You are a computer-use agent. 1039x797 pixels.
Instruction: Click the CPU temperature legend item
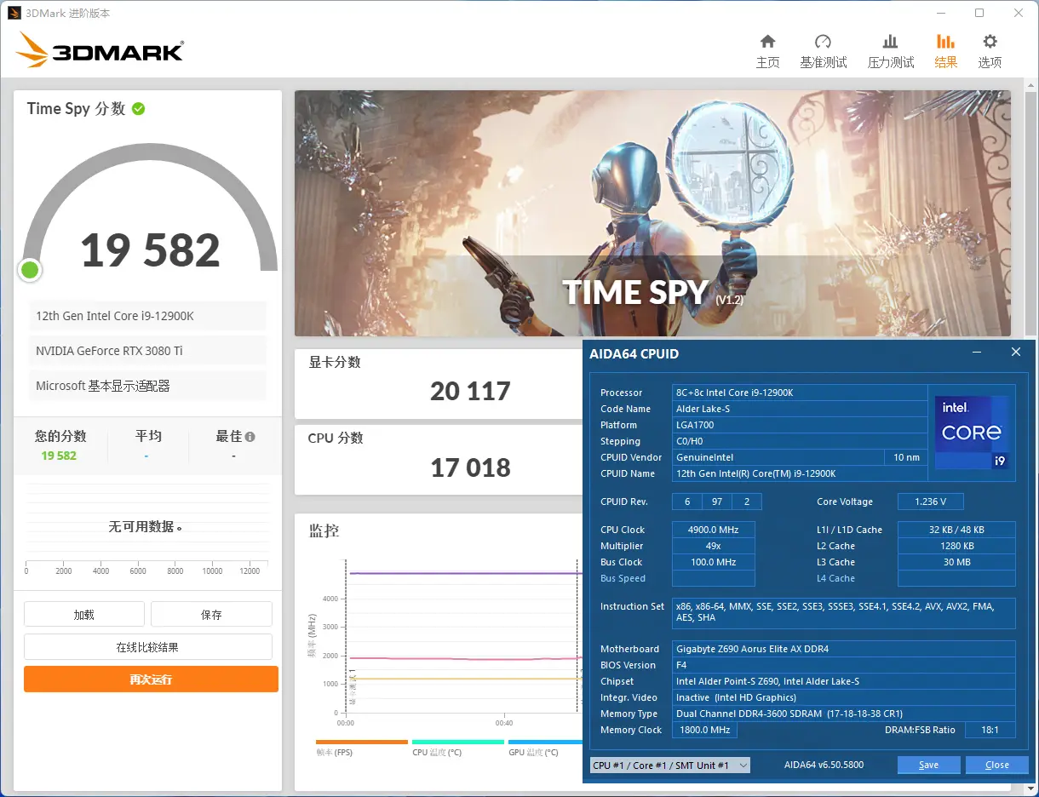click(x=458, y=748)
